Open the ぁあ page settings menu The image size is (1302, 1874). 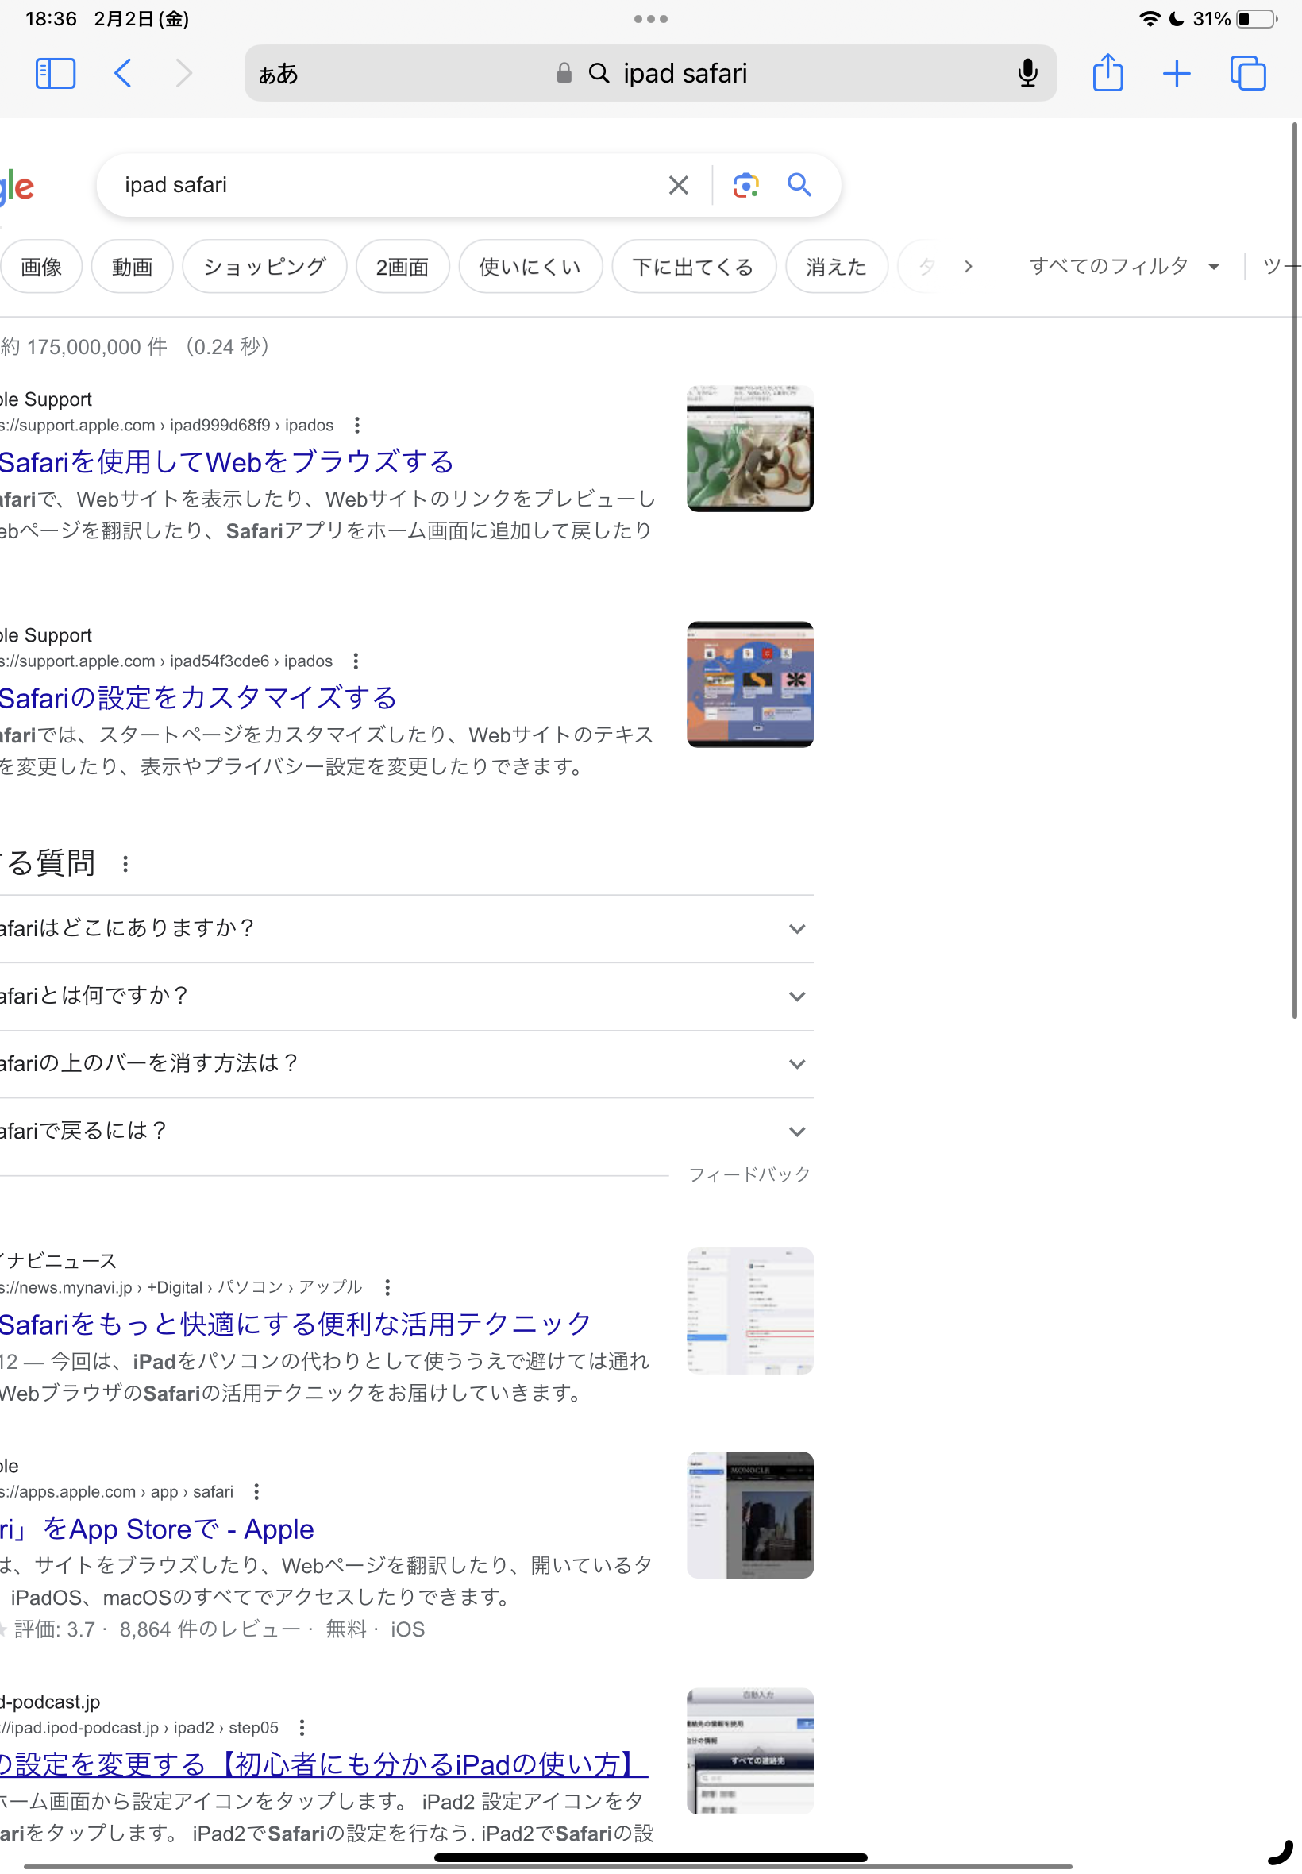click(x=278, y=74)
